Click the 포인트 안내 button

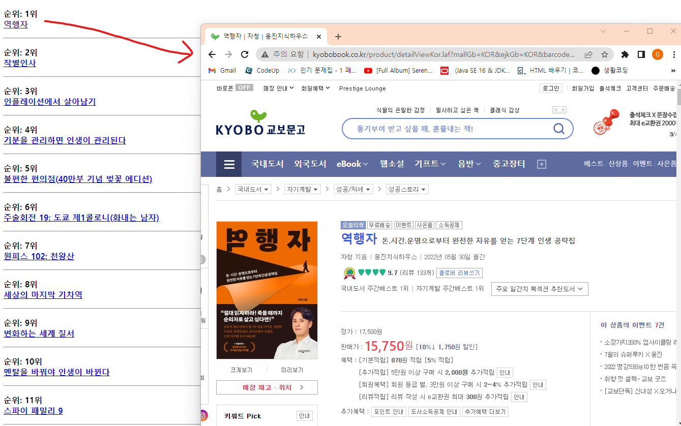[388, 412]
